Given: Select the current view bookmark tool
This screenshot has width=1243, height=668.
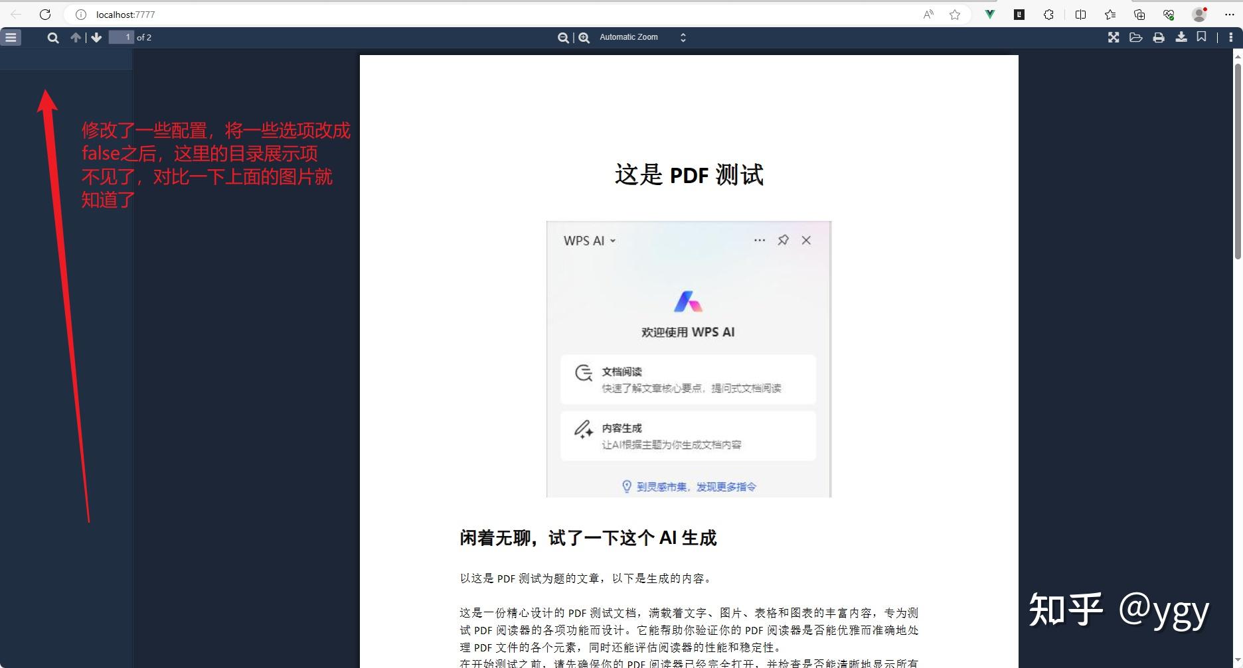Looking at the screenshot, I should [x=1202, y=37].
